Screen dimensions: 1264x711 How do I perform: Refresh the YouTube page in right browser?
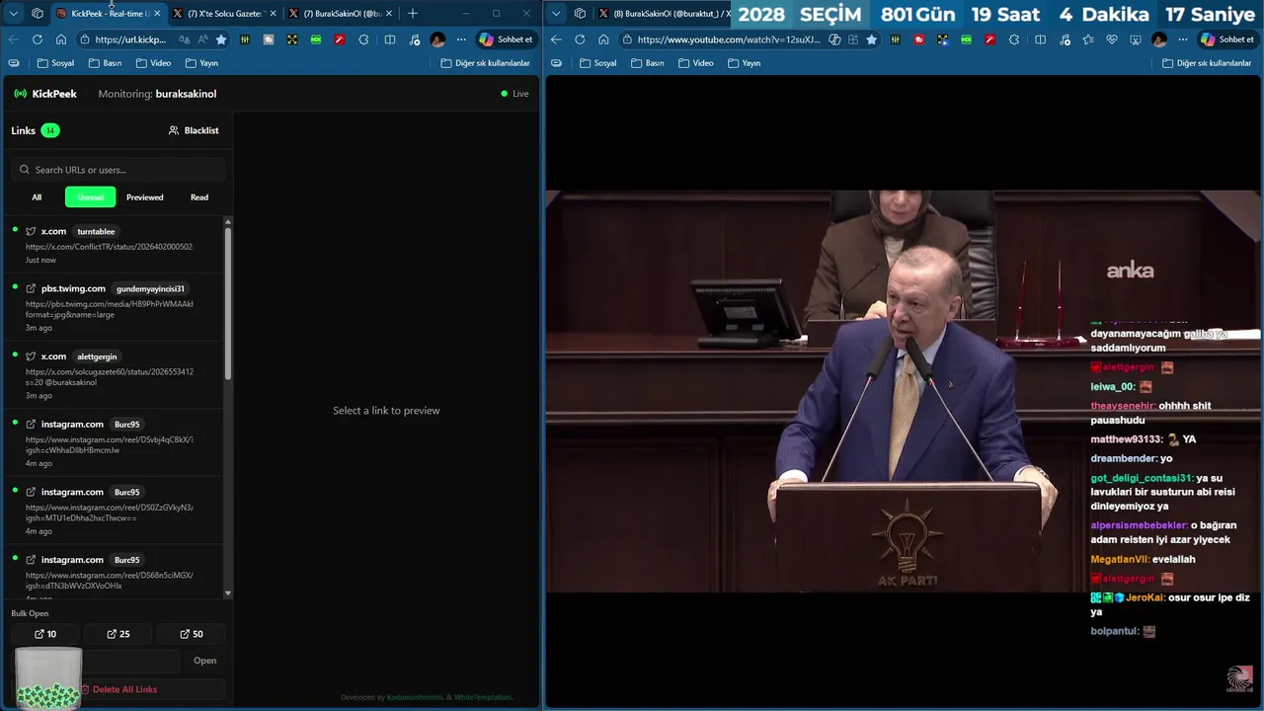(580, 39)
